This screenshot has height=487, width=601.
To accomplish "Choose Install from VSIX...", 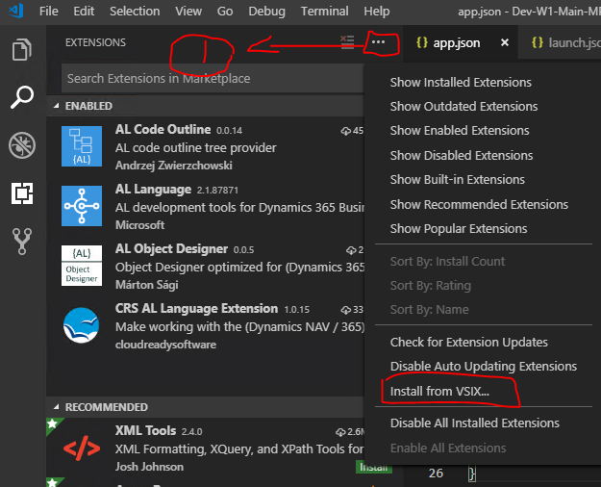I will [x=439, y=392].
